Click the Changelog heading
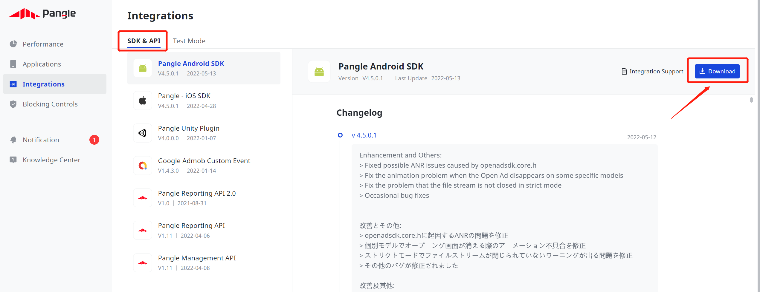This screenshot has height=292, width=760. 359,113
